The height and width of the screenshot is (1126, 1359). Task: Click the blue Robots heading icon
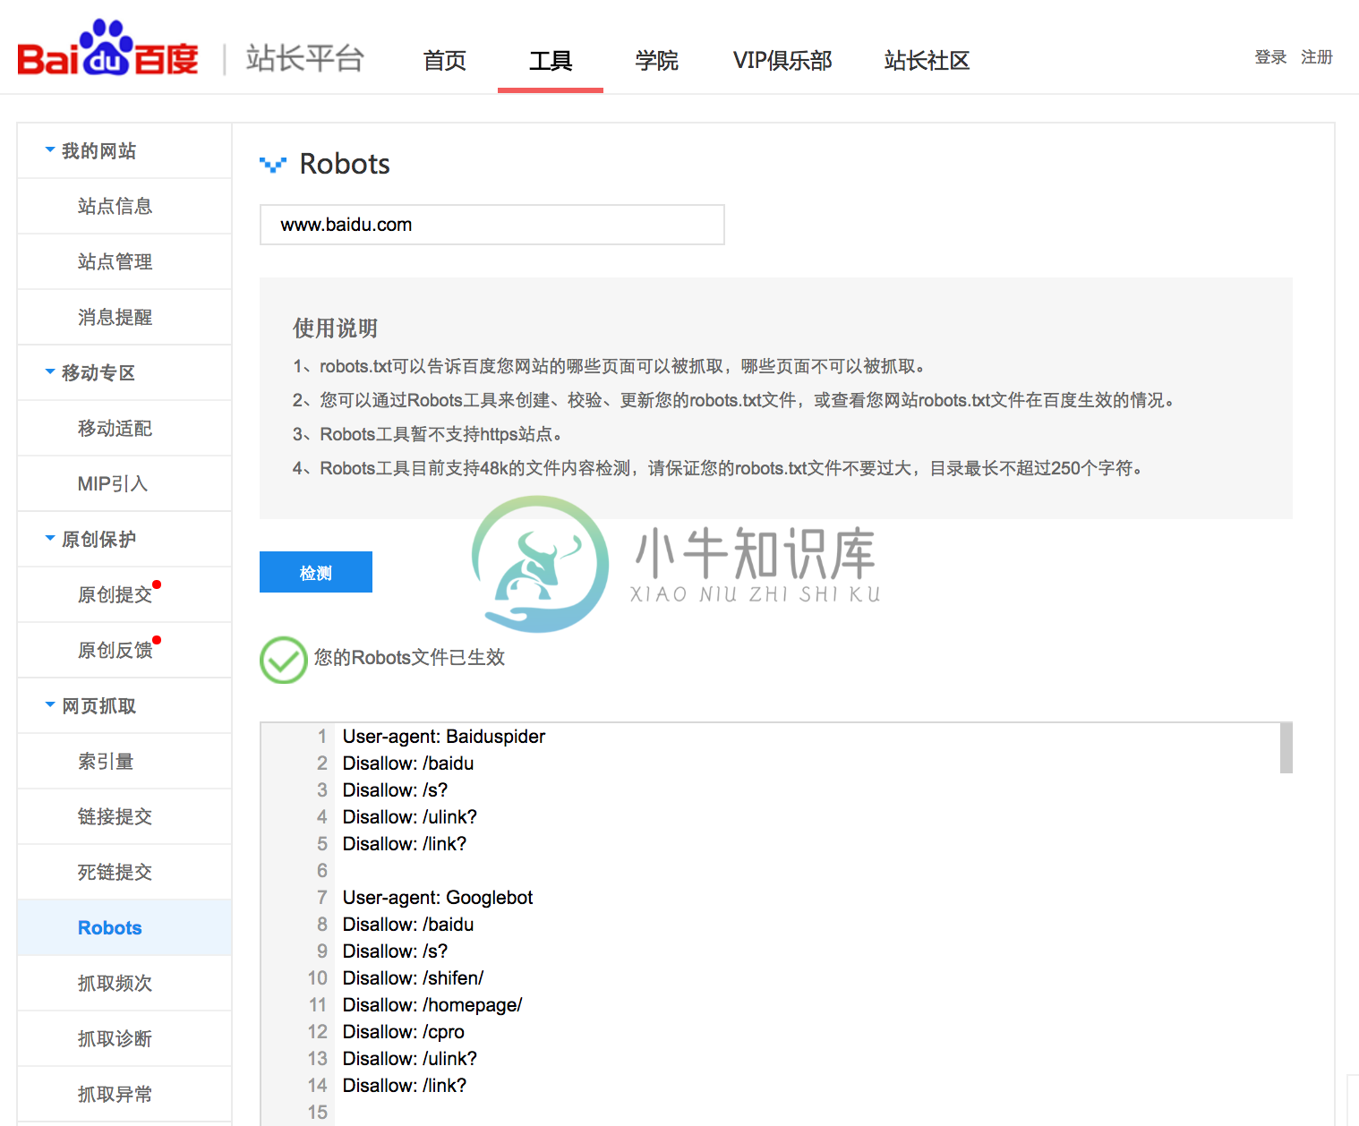[273, 165]
